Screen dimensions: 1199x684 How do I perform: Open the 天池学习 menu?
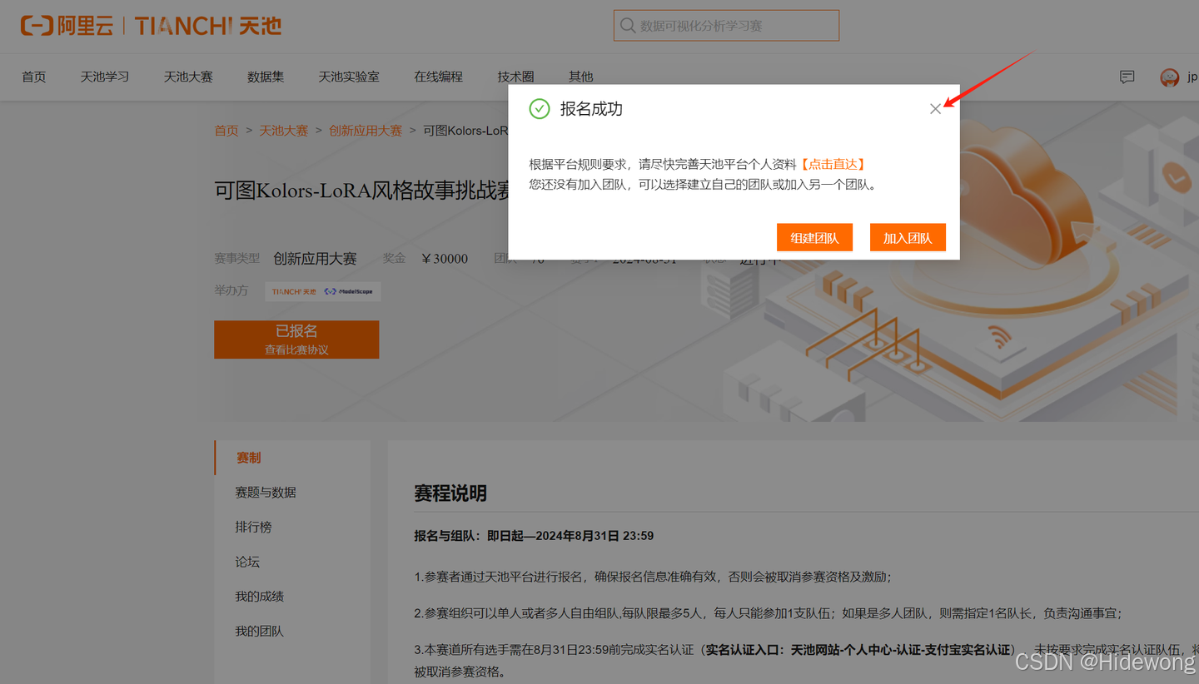coord(105,77)
